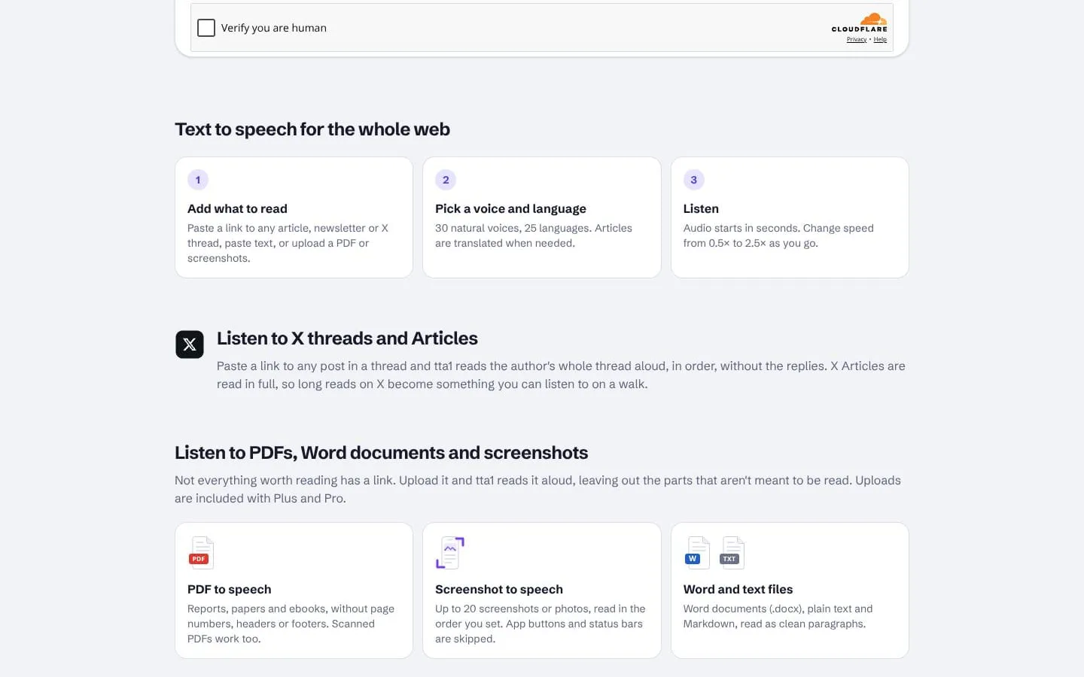Open the Cloudflare Privacy link

(856, 40)
